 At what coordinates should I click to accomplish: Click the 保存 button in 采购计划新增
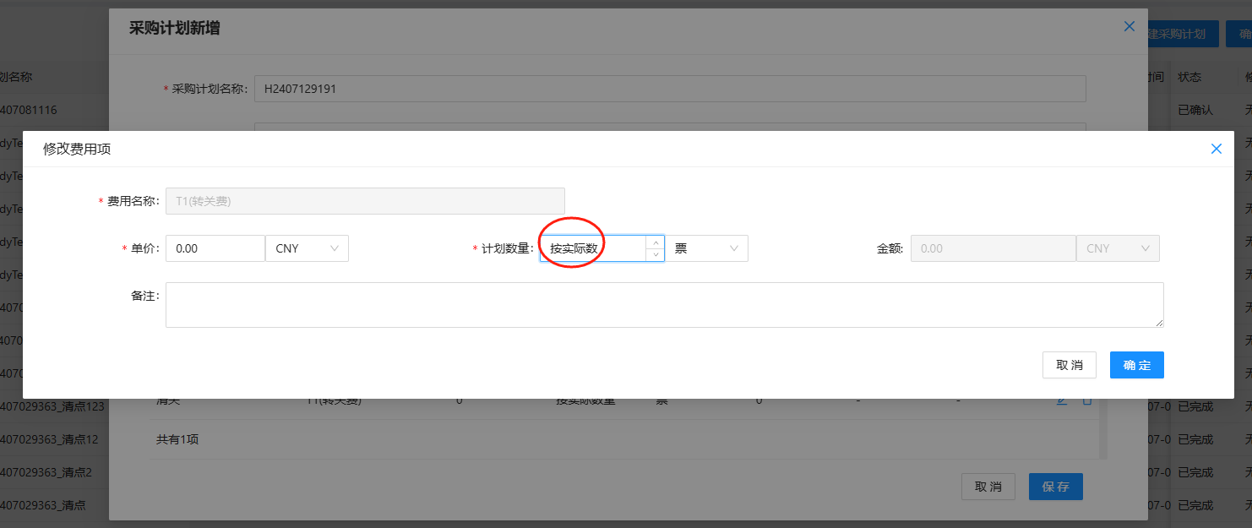pyautogui.click(x=1055, y=487)
